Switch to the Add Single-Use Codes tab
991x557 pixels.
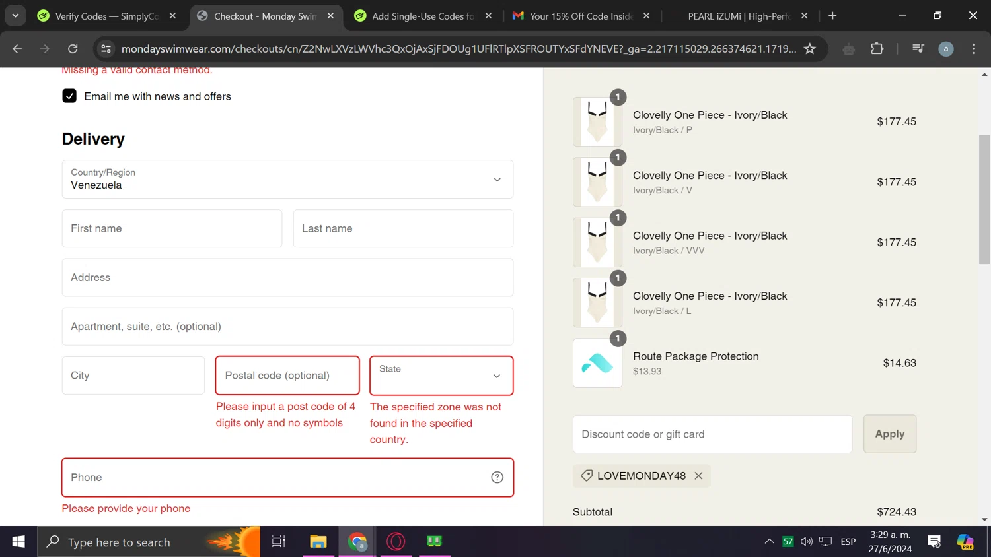(x=423, y=16)
